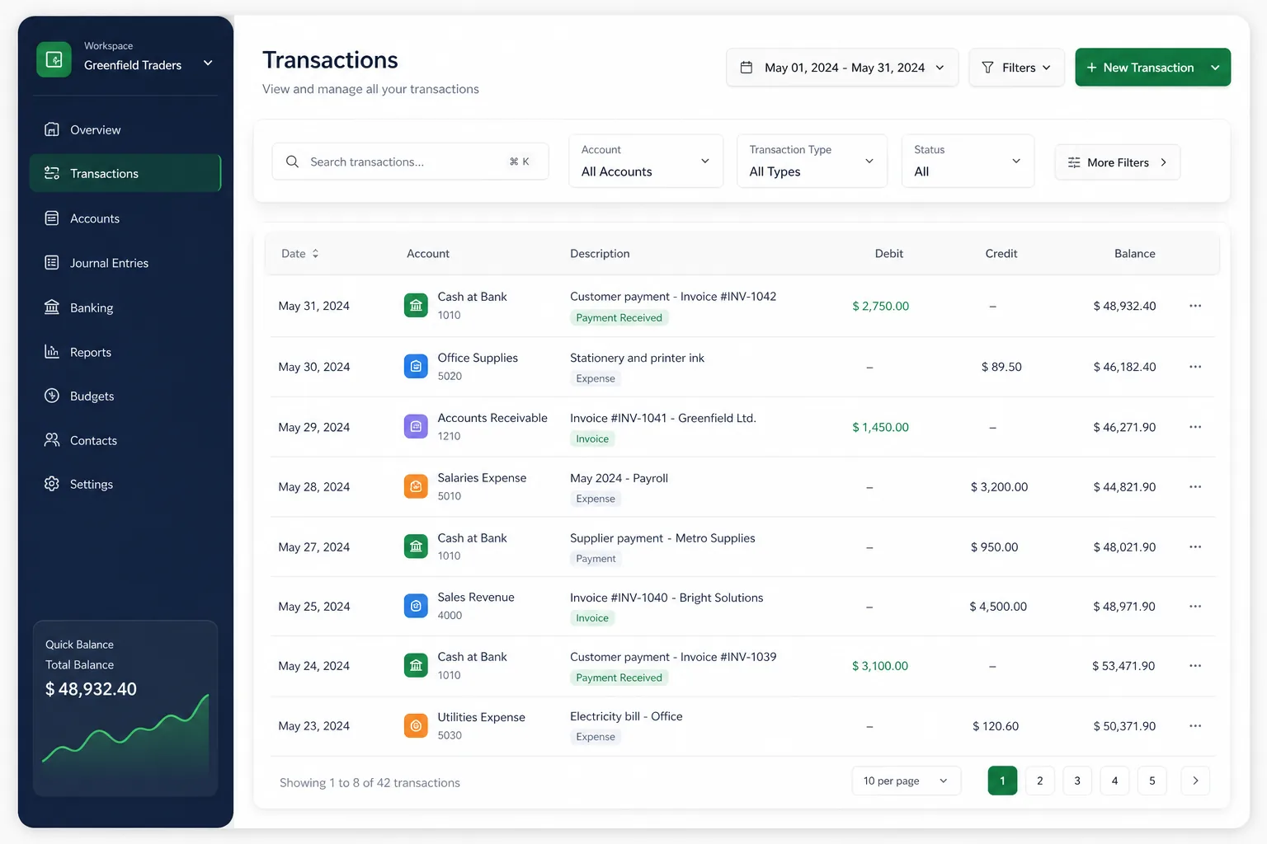
Task: Open the options menu for Salaries Expense row
Action: pos(1195,487)
